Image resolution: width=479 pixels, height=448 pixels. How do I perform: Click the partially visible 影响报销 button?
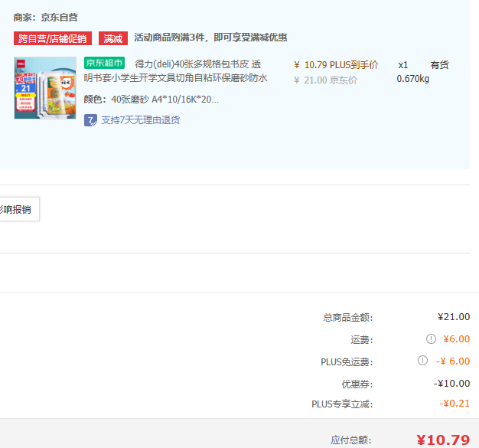[18, 209]
